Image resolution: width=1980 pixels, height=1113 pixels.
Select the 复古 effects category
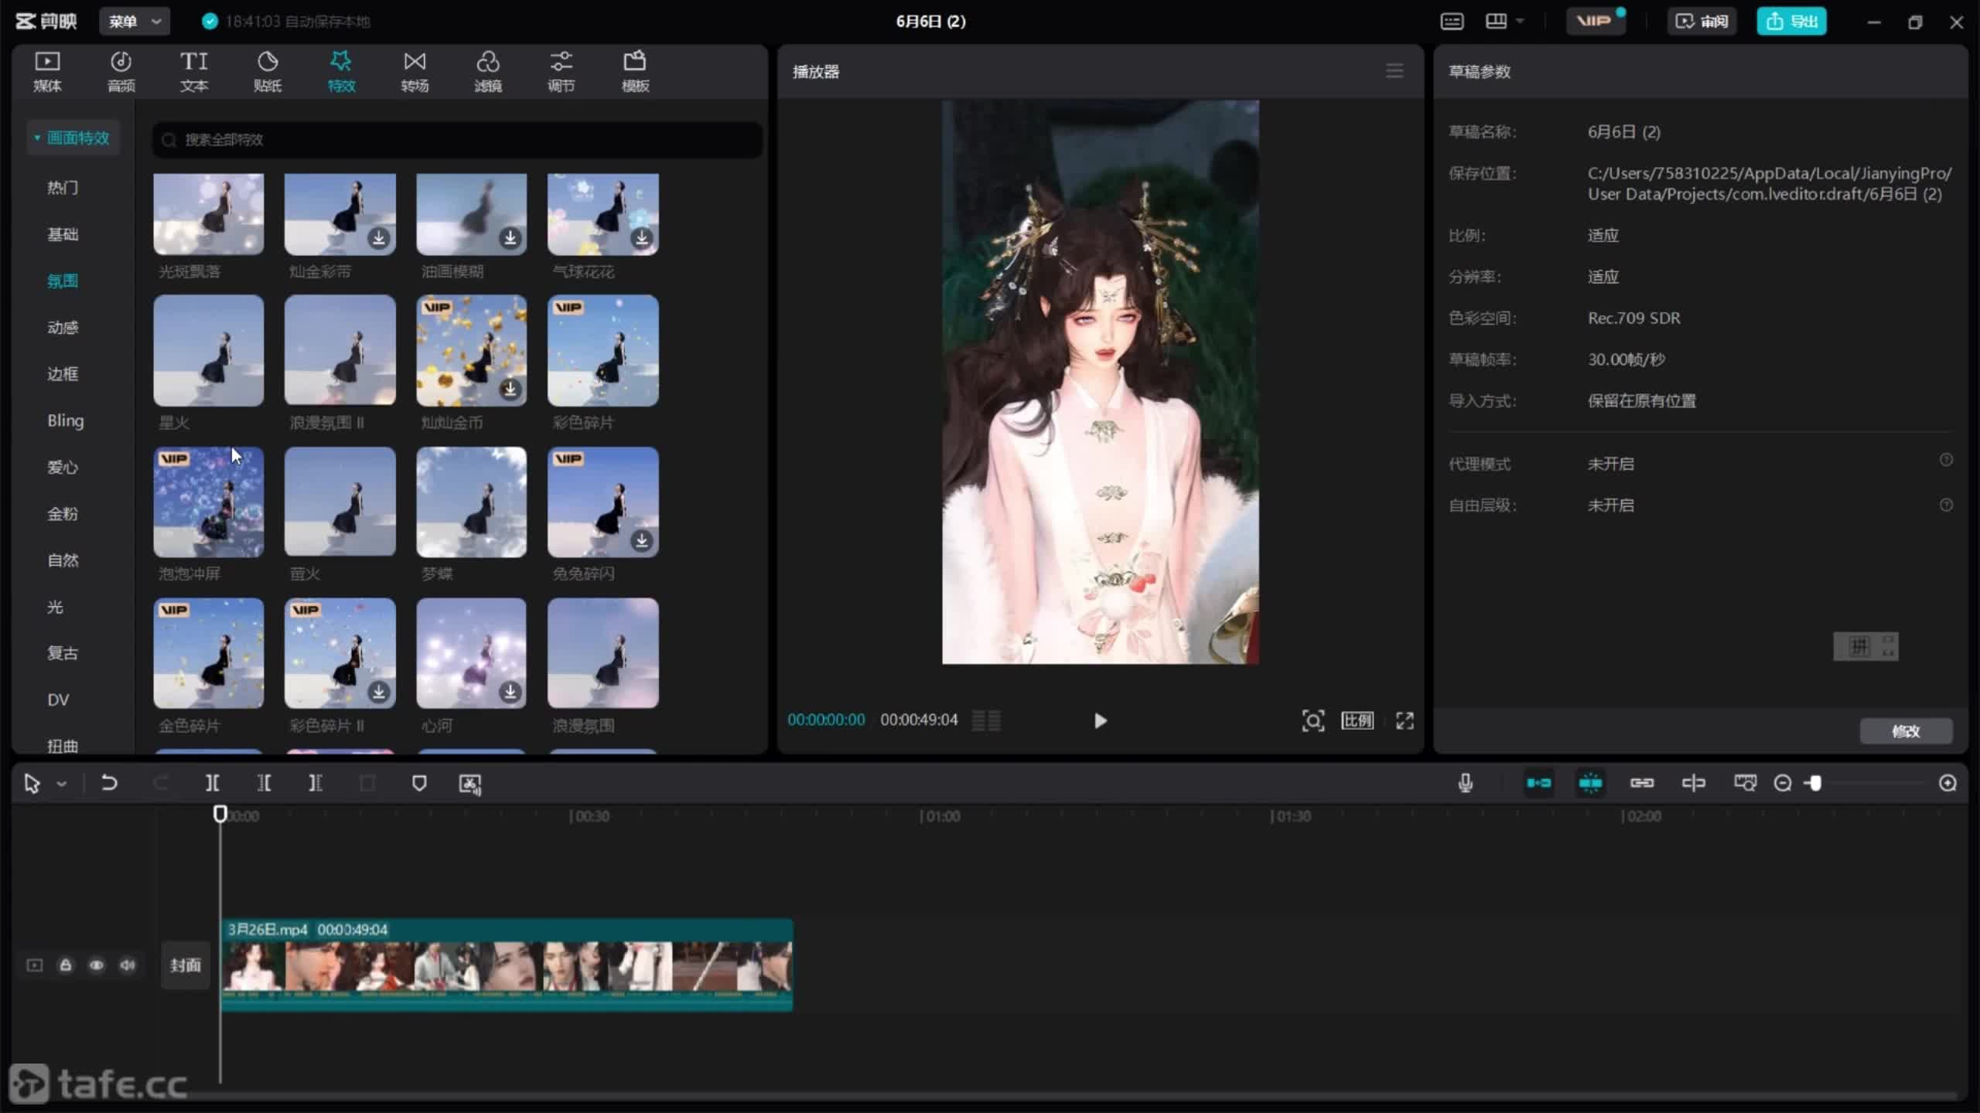[63, 653]
